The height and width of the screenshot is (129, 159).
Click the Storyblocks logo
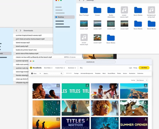click(36, 68)
